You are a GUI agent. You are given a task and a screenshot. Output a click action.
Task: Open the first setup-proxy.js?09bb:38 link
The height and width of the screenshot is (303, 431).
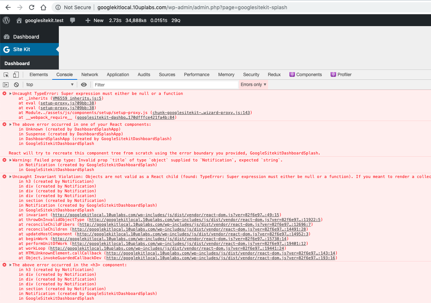click(x=67, y=103)
